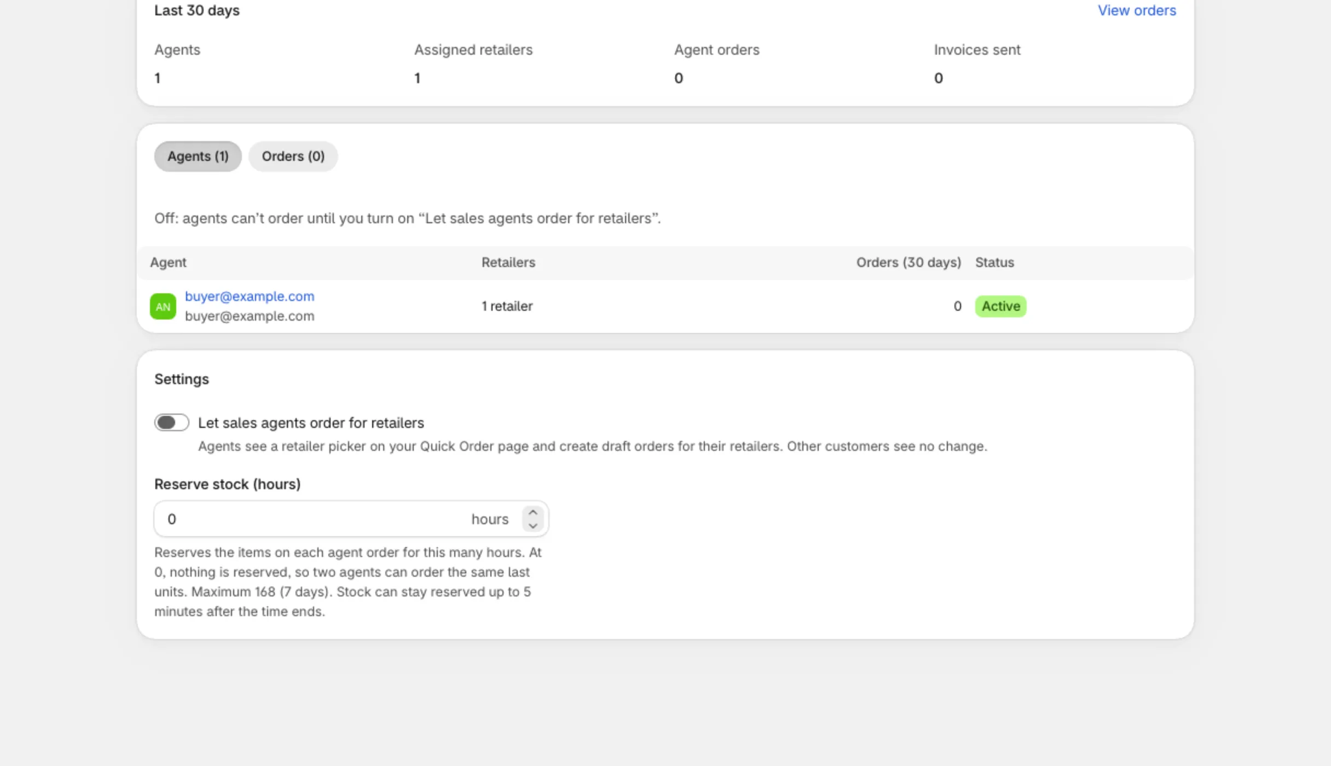Click the gray buyer@example.com subtext
The width and height of the screenshot is (1331, 766).
click(250, 316)
